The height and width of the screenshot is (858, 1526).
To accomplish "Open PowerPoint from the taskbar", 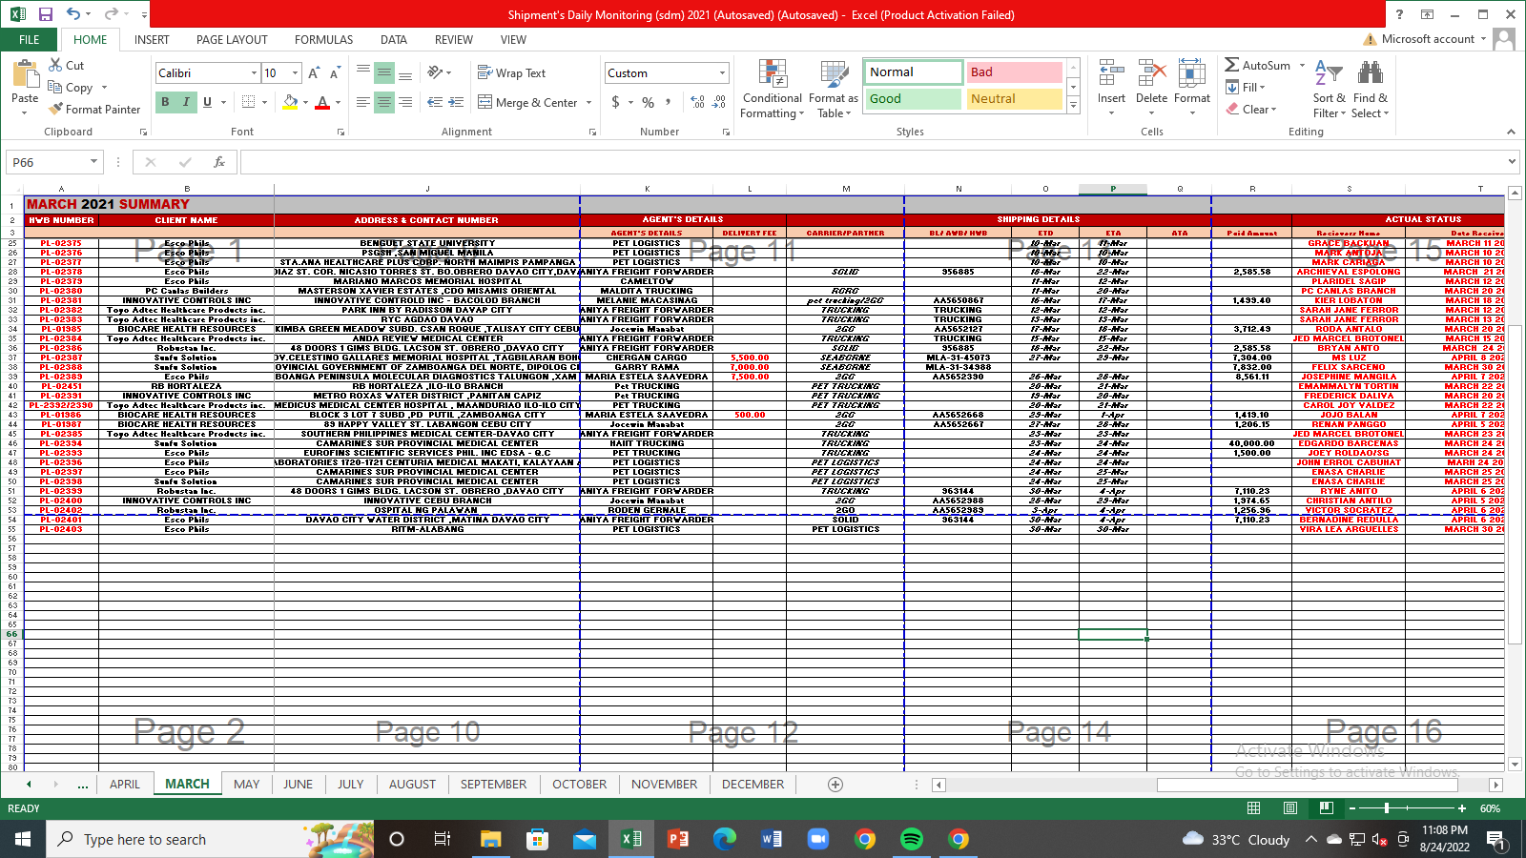I will pos(678,839).
